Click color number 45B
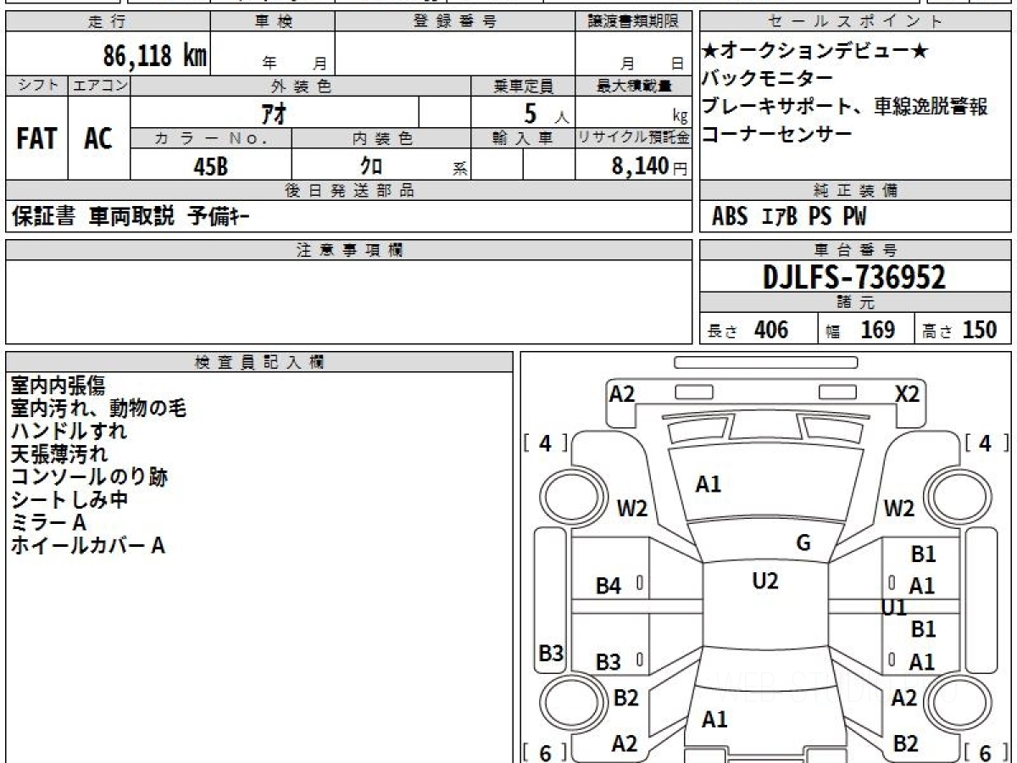Screen dimensions: 1017x763 [x=210, y=166]
